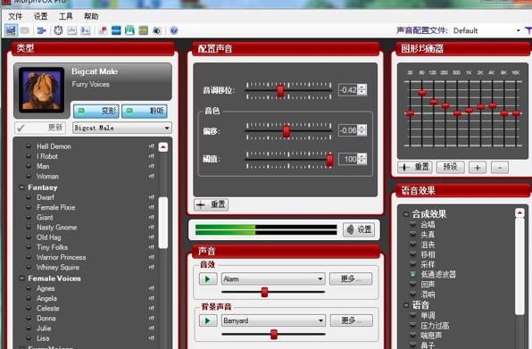Click the solid blue square toolbar icon

(116, 30)
